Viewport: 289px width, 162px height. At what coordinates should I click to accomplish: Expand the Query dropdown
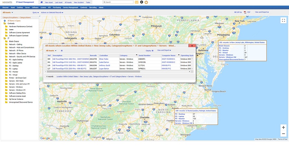point(35,12)
